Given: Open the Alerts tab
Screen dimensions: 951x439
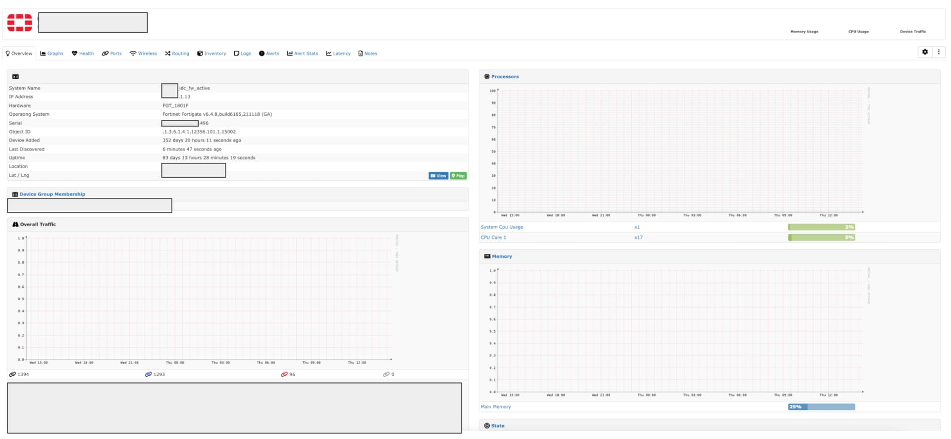Looking at the screenshot, I should point(269,53).
